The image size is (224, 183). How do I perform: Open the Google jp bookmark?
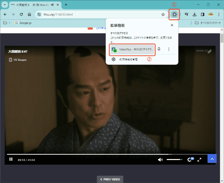(x=23, y=23)
